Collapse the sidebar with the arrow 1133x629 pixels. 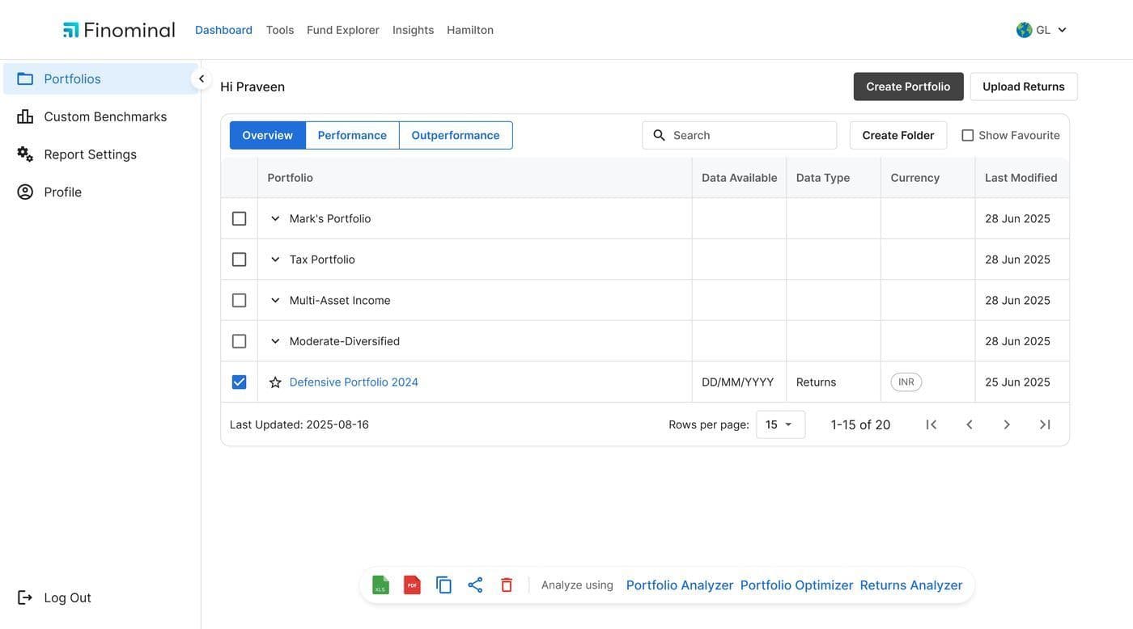pyautogui.click(x=201, y=78)
